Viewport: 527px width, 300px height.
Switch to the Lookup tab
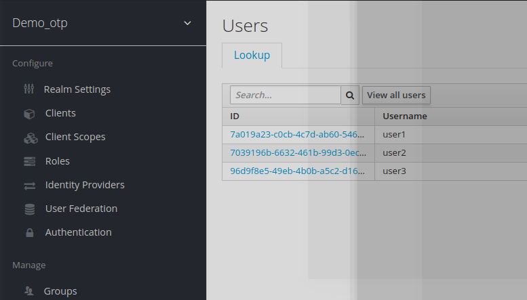pos(252,56)
